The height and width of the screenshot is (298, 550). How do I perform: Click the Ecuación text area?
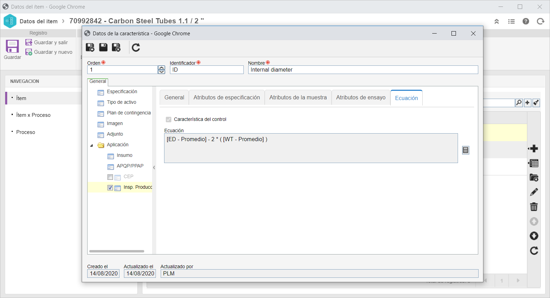point(311,148)
